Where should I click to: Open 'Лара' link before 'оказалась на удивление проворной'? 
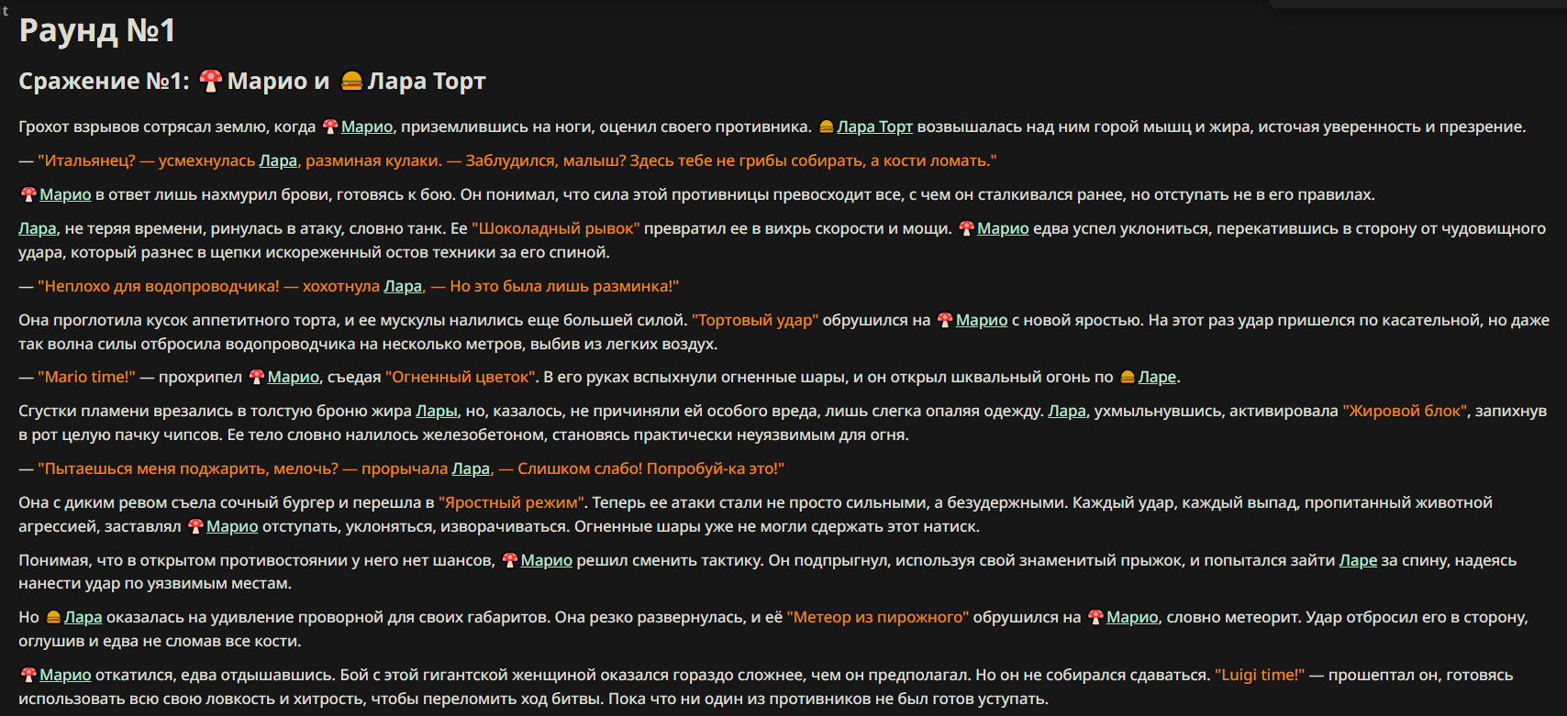(x=83, y=617)
